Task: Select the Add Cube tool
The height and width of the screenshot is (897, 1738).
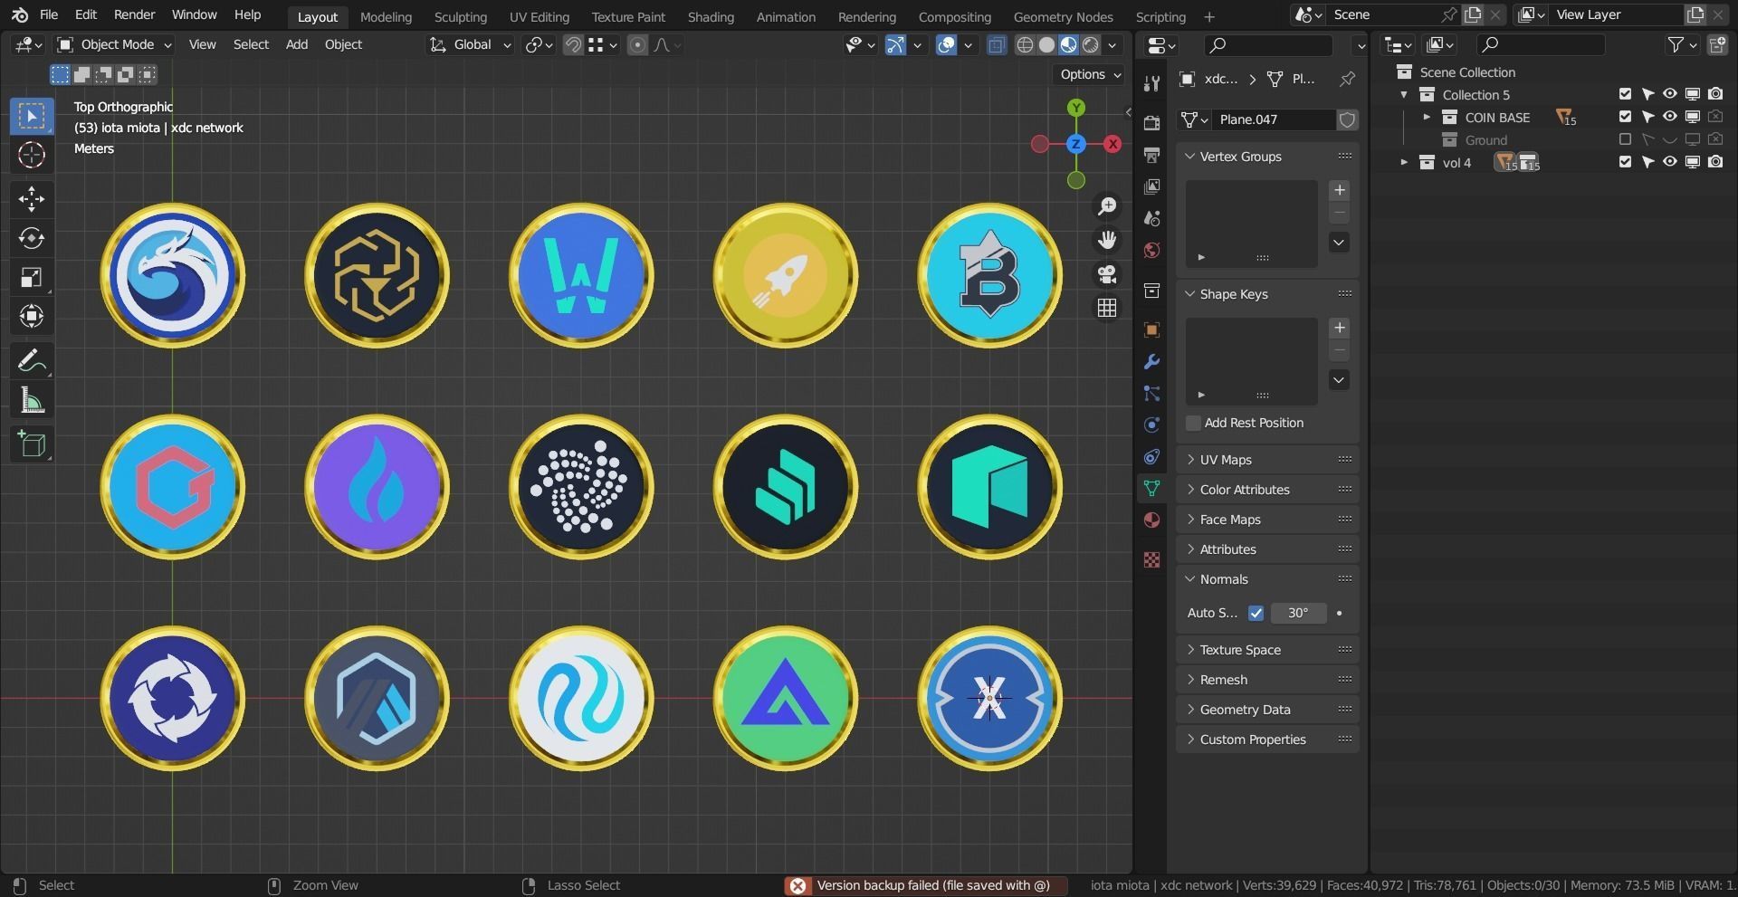Action: (32, 444)
